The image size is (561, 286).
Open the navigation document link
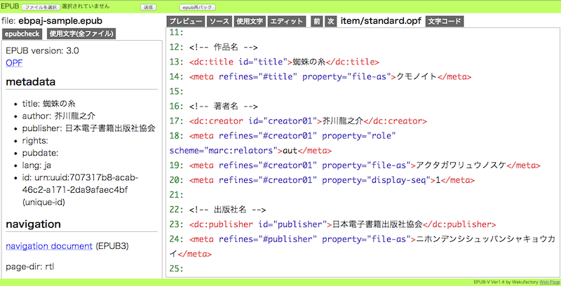tap(49, 246)
